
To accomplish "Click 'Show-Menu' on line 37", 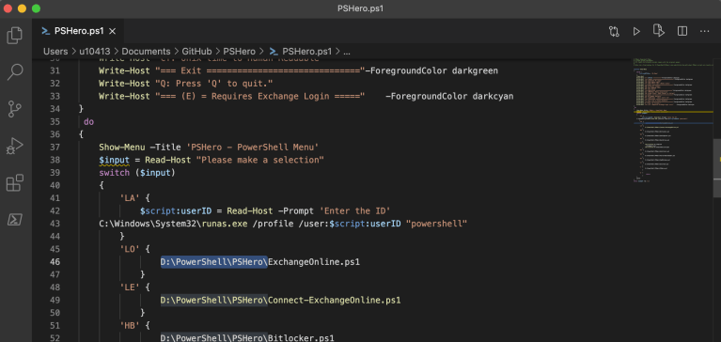I will [x=122, y=148].
